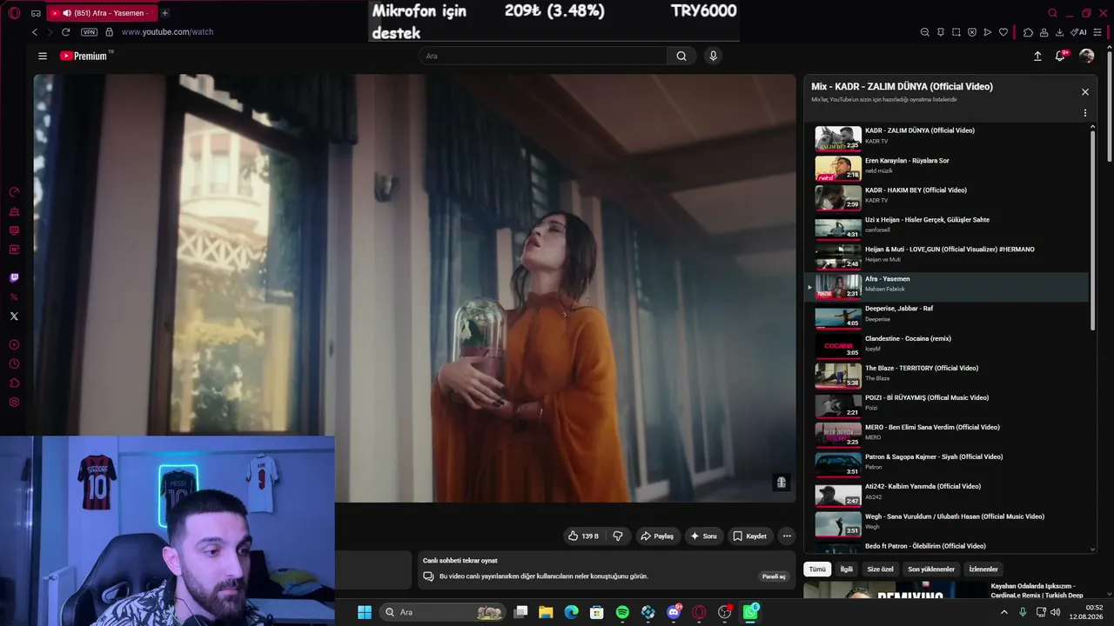Open the system tray volume icon

point(1055,612)
